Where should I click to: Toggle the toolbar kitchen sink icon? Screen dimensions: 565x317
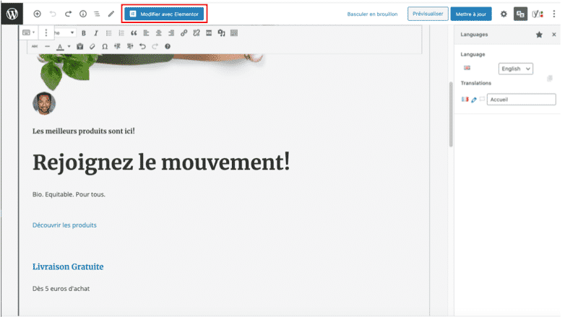click(x=234, y=33)
